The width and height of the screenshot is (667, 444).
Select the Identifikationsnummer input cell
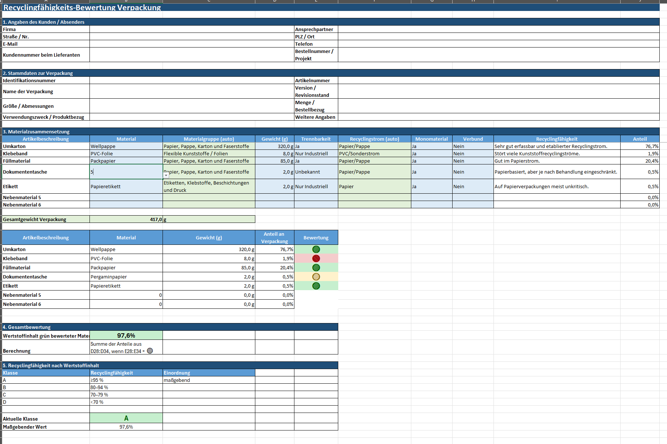(x=192, y=80)
